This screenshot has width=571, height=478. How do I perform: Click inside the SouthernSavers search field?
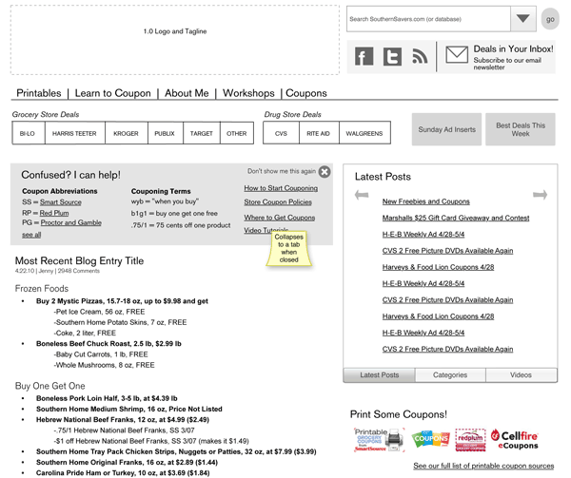(x=428, y=19)
